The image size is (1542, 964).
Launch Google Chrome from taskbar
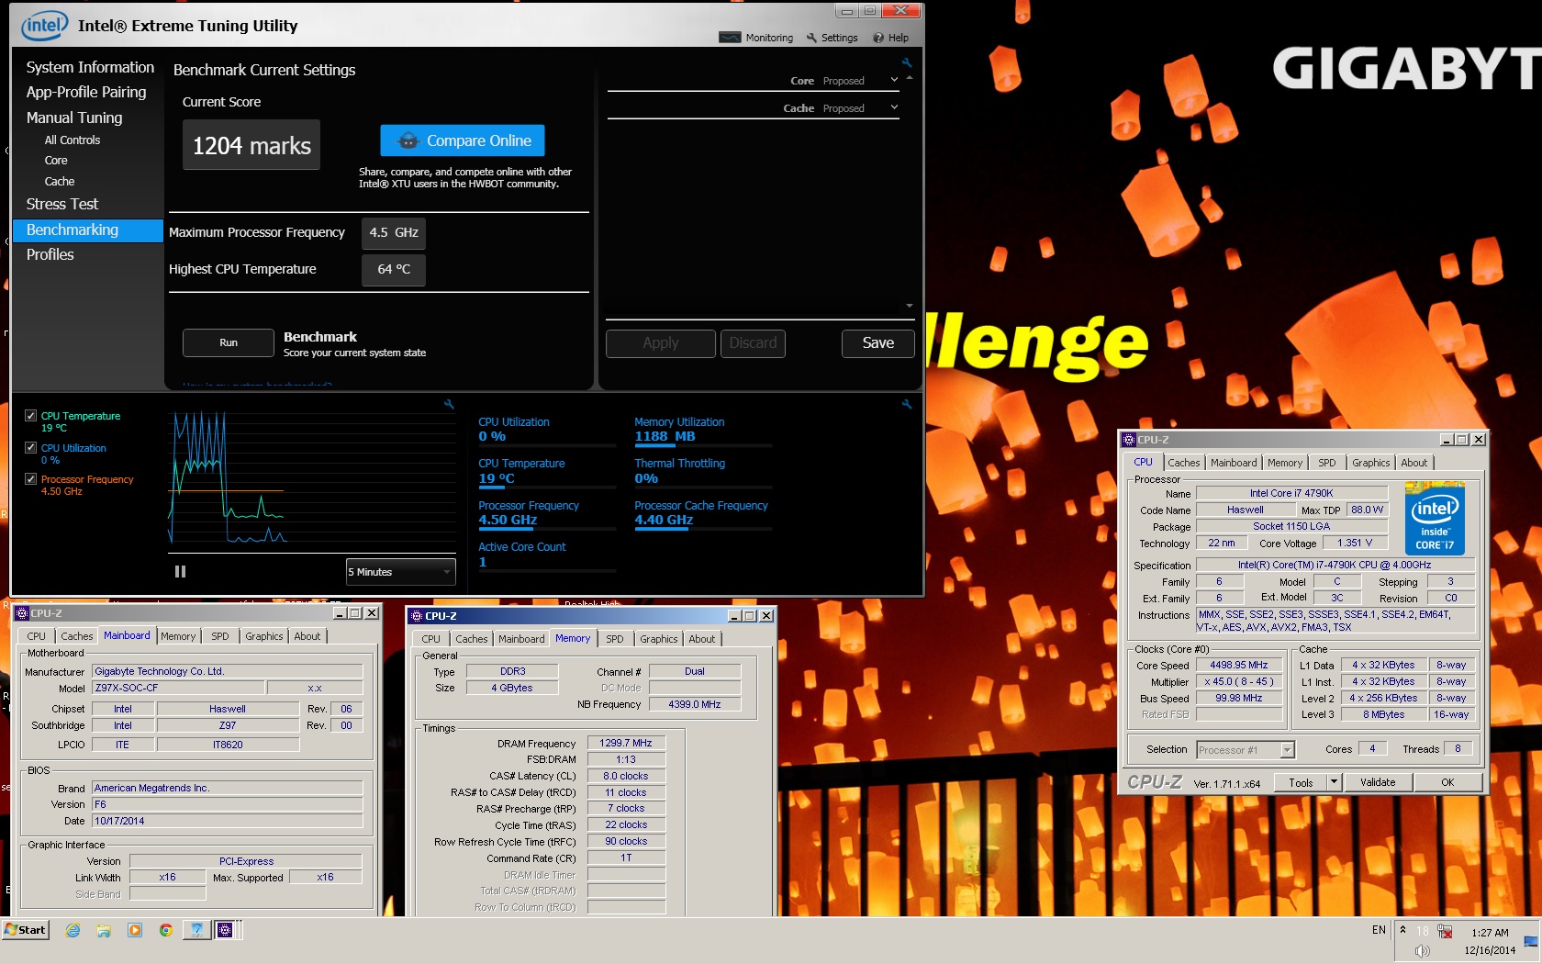pyautogui.click(x=166, y=930)
